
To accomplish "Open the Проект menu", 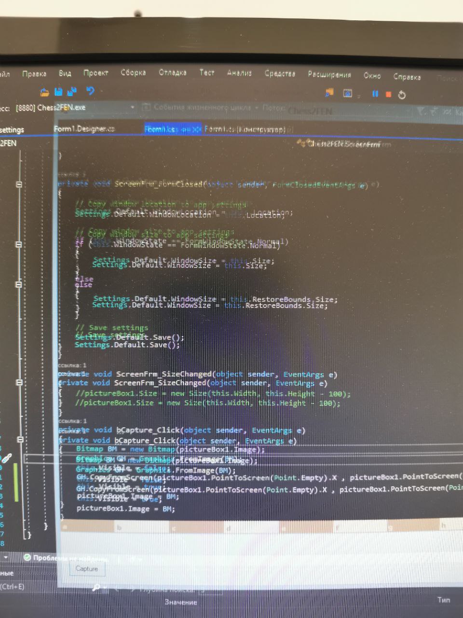I will pos(95,73).
